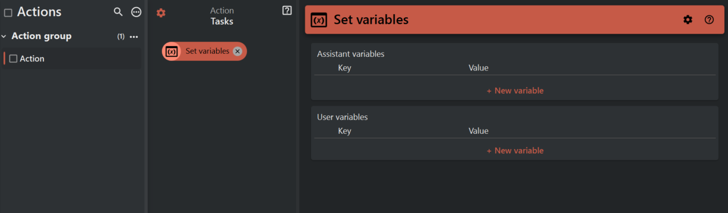Click the Action group item count (1)
The image size is (728, 213).
pyautogui.click(x=121, y=37)
